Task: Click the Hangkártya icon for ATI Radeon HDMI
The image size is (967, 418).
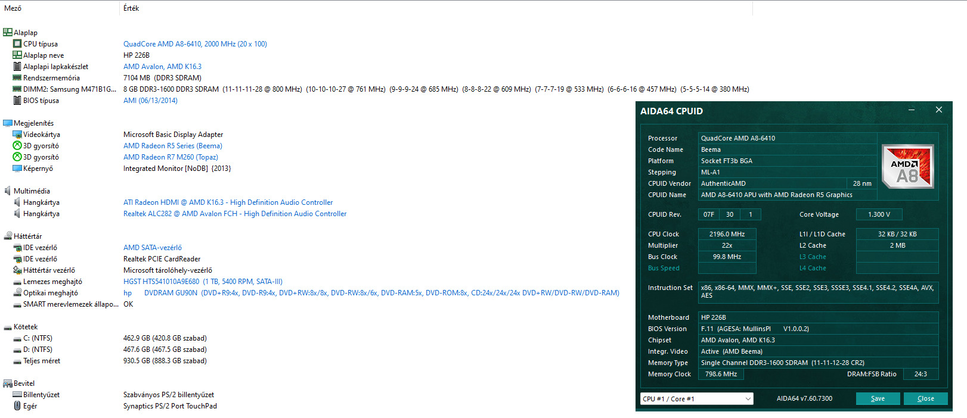Action: pos(17,202)
